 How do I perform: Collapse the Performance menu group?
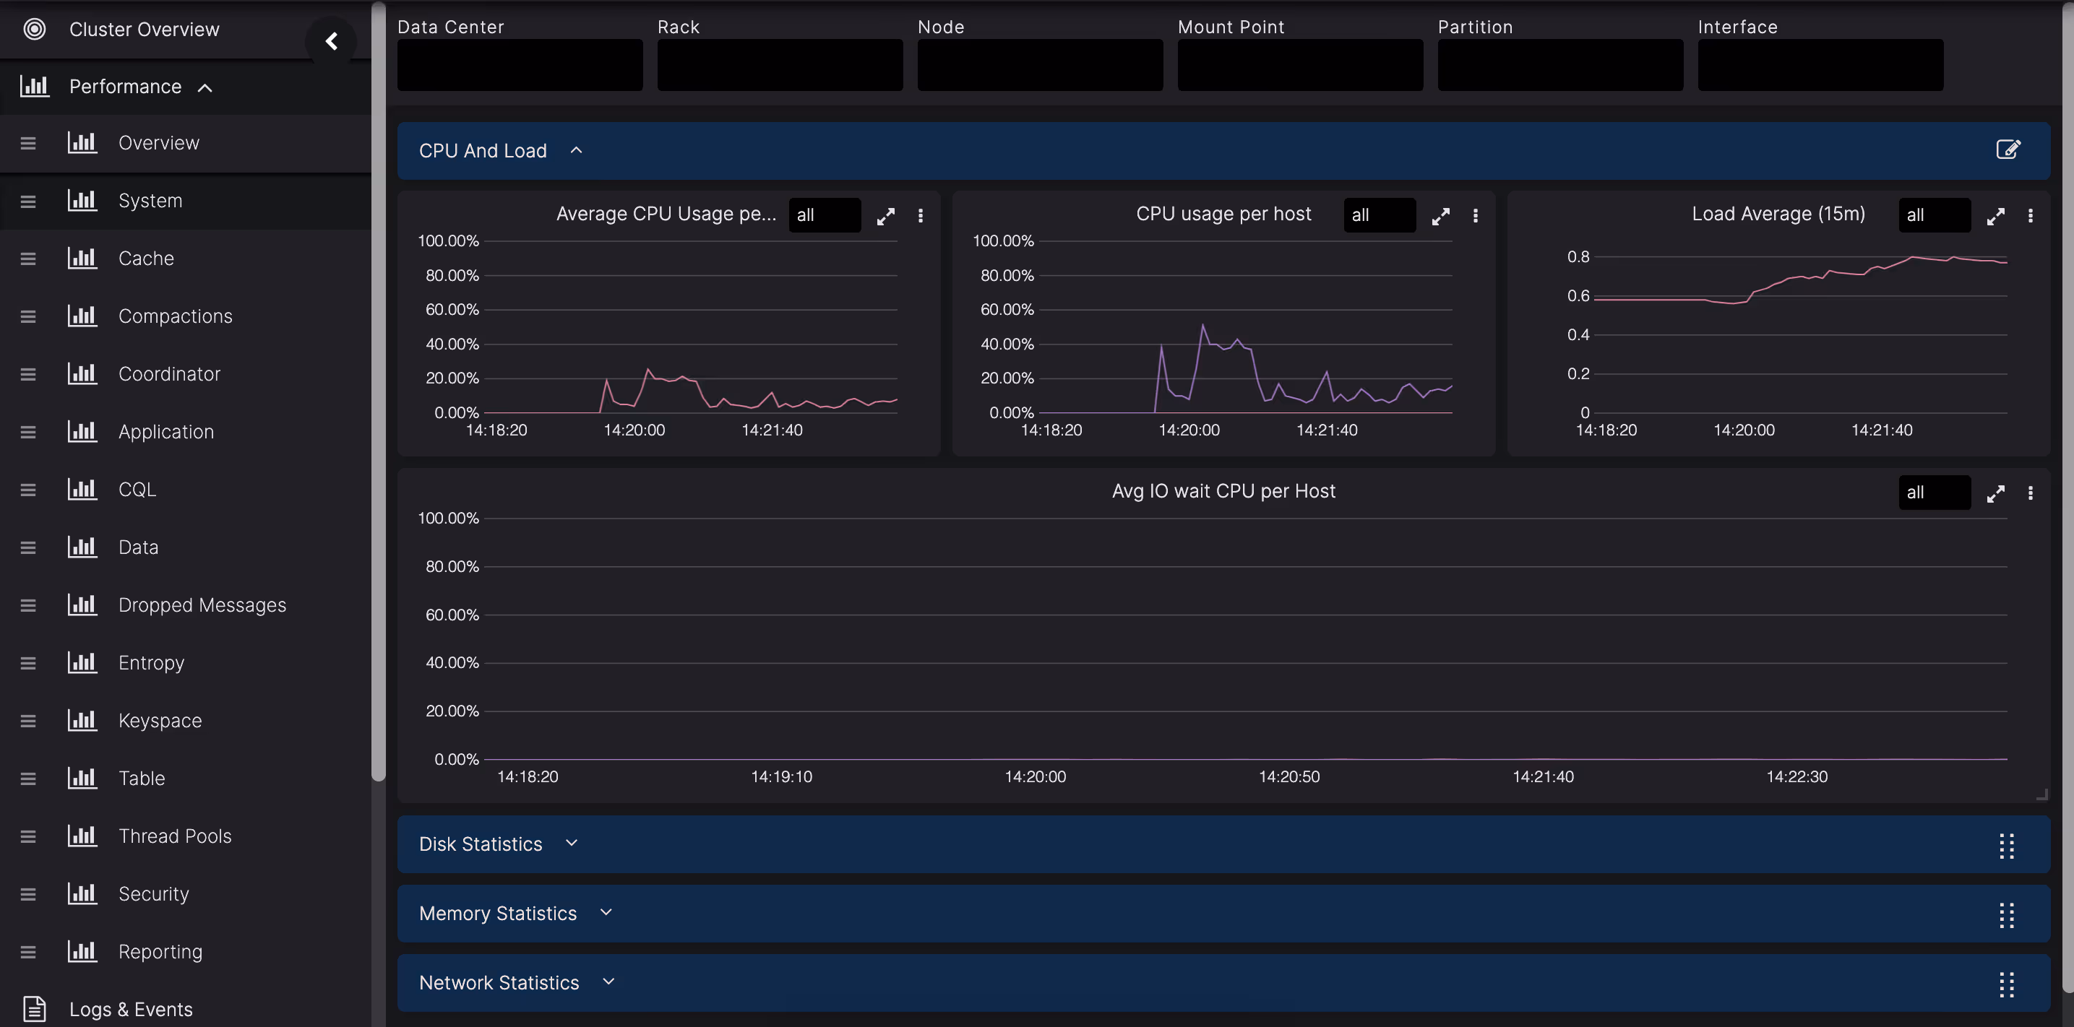205,87
